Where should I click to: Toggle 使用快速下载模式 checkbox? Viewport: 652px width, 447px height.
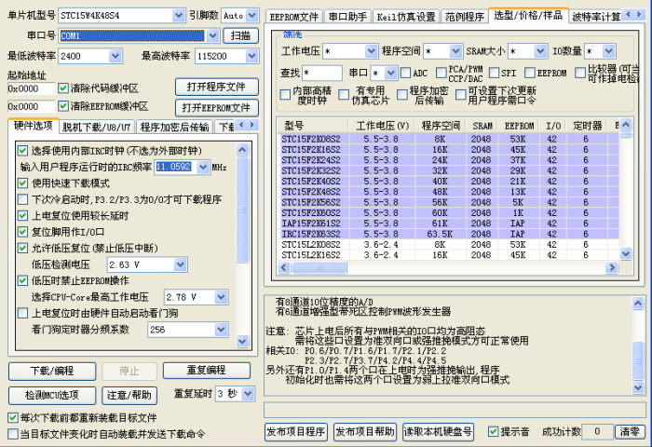[23, 183]
